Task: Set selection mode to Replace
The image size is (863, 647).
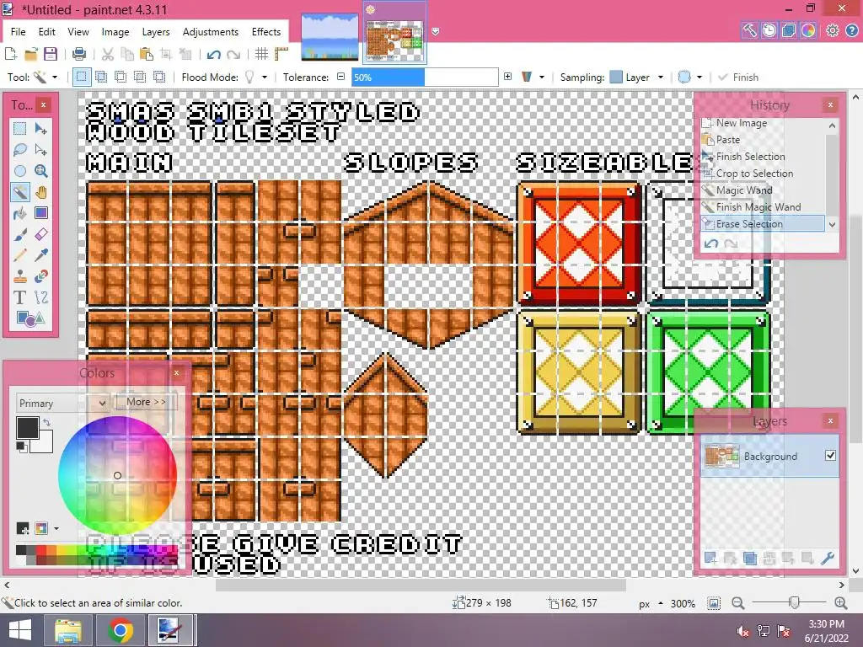Action: coord(82,77)
